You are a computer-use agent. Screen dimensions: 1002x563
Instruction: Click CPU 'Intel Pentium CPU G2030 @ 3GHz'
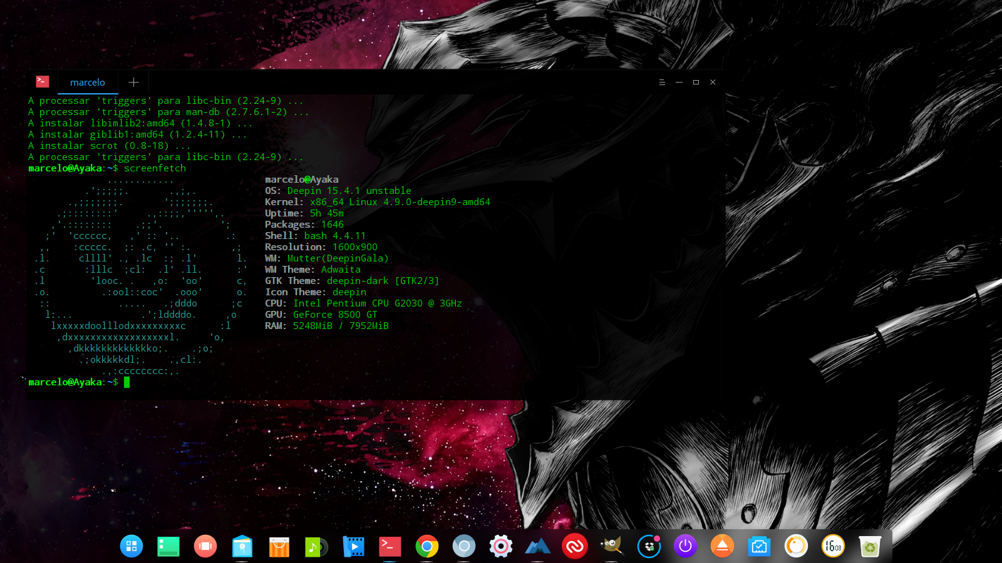tap(378, 303)
